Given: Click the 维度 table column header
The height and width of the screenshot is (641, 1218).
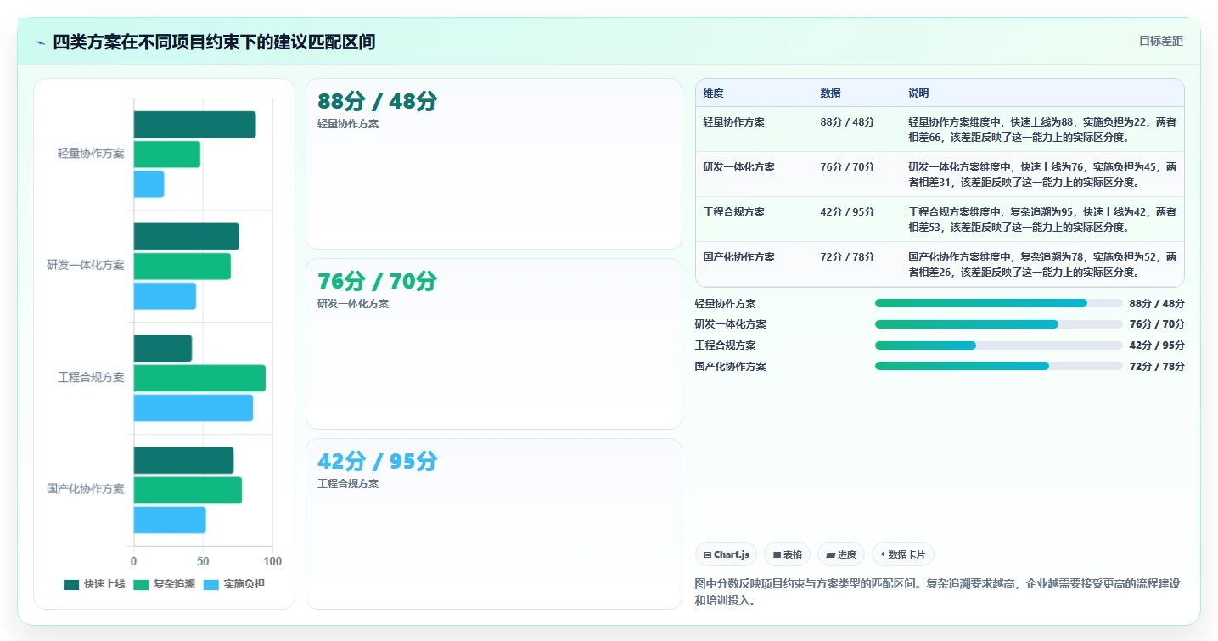Looking at the screenshot, I should click(713, 93).
